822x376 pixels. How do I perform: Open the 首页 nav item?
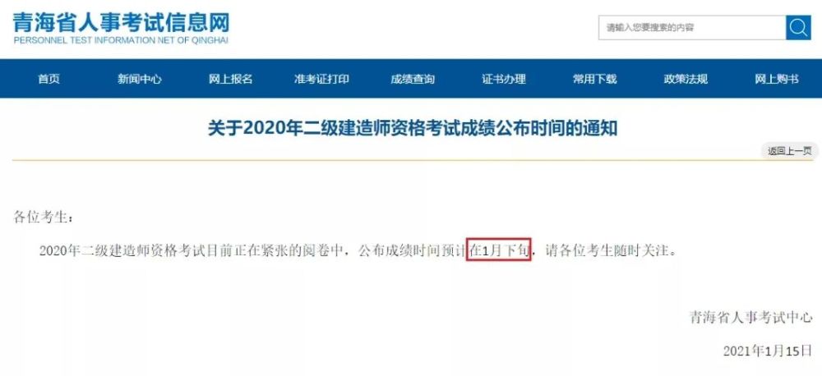48,79
